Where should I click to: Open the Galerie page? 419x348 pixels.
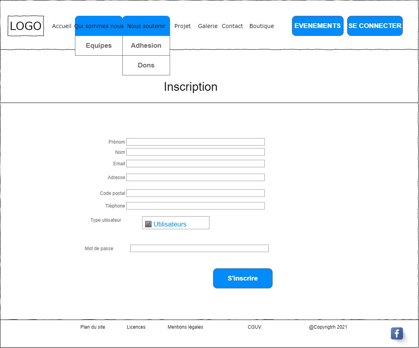tap(208, 26)
